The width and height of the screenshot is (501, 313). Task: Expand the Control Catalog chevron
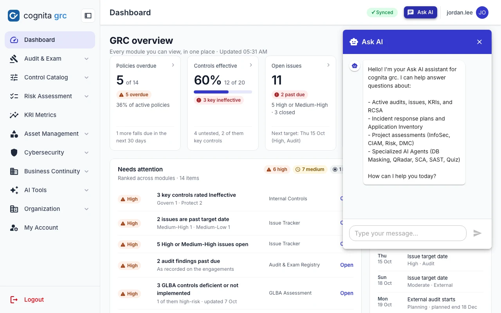87,77
